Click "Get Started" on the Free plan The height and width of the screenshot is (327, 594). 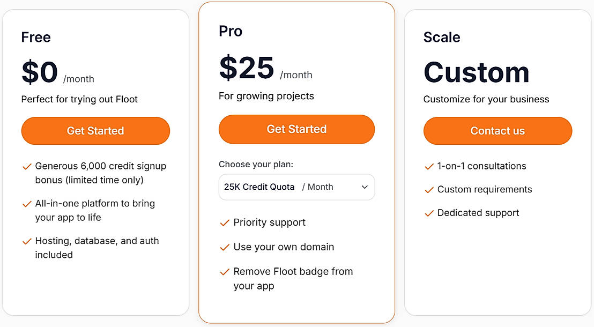tap(95, 131)
